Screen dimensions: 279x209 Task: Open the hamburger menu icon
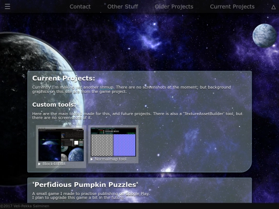click(x=7, y=7)
